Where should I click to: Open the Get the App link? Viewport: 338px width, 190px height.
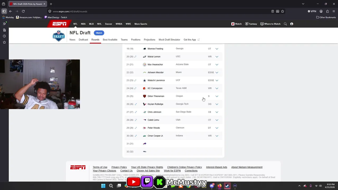point(191,40)
